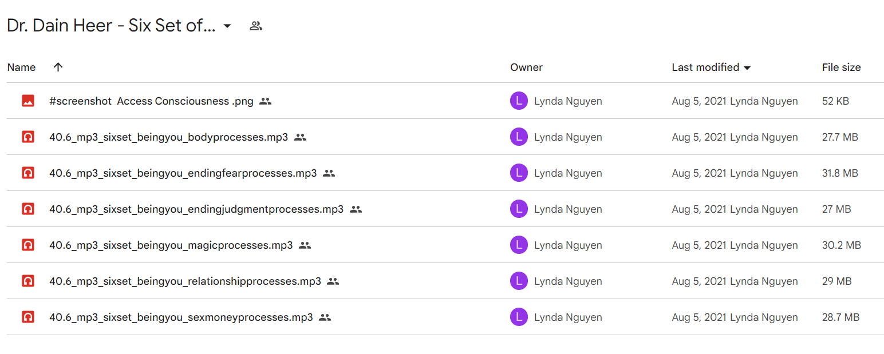
Task: Click owner avatar in sexmoneyprocesses.mp3 row
Action: [x=519, y=317]
